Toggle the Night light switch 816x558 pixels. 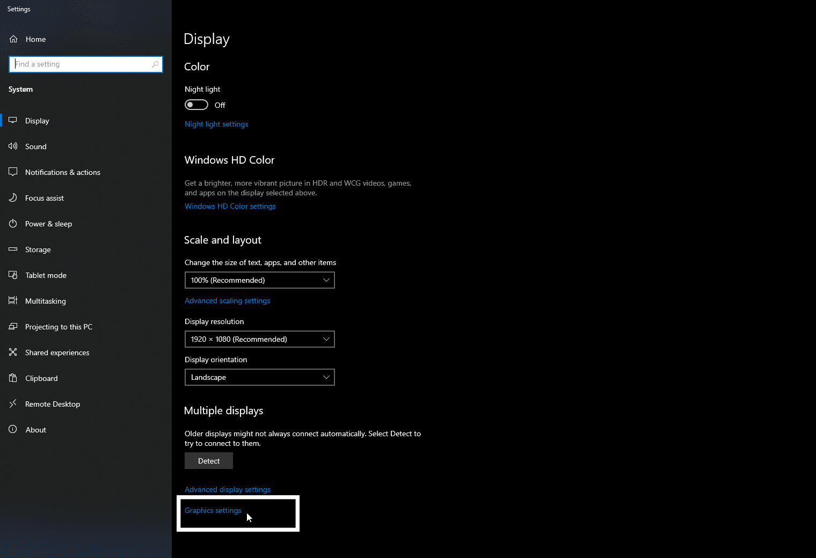coord(196,105)
